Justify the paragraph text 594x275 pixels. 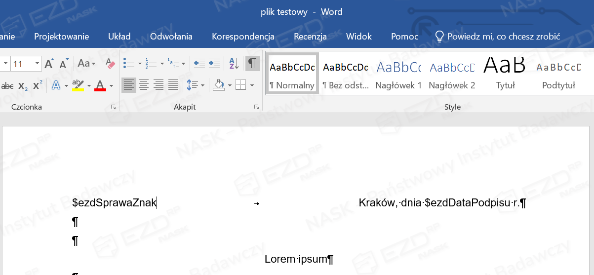pyautogui.click(x=173, y=85)
